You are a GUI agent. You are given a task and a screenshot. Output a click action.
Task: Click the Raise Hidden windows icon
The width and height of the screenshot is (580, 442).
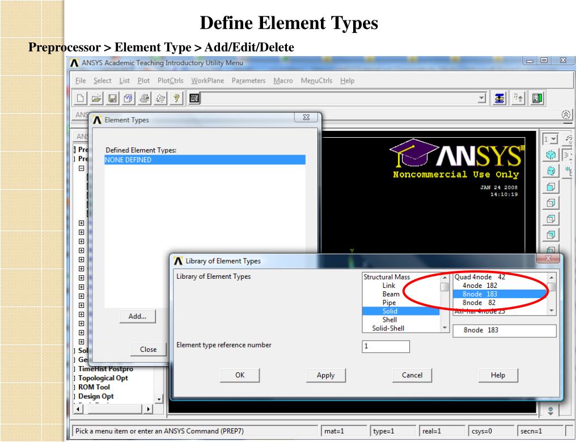click(499, 98)
